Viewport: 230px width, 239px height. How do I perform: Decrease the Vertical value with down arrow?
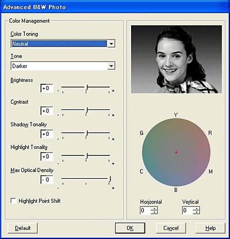coord(196,212)
